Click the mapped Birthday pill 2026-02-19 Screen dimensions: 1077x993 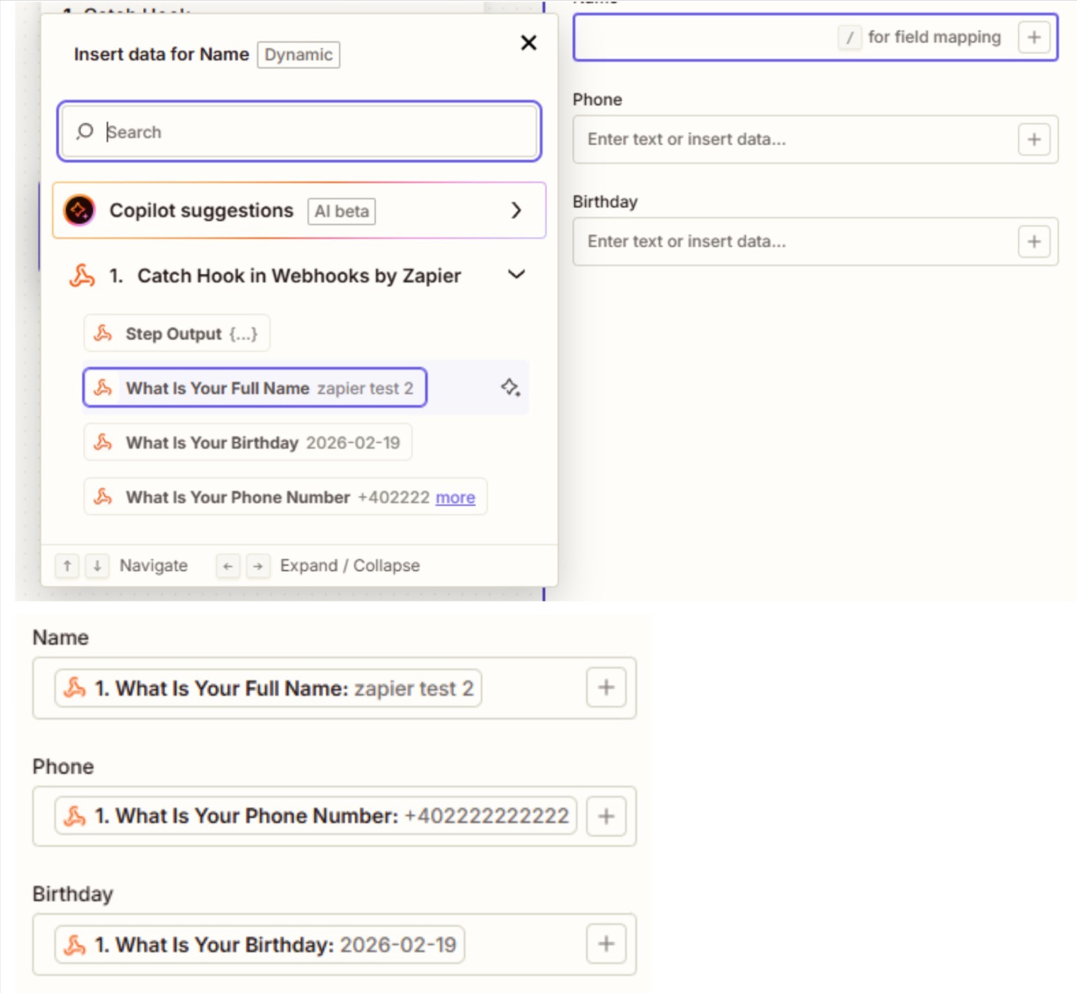click(260, 944)
